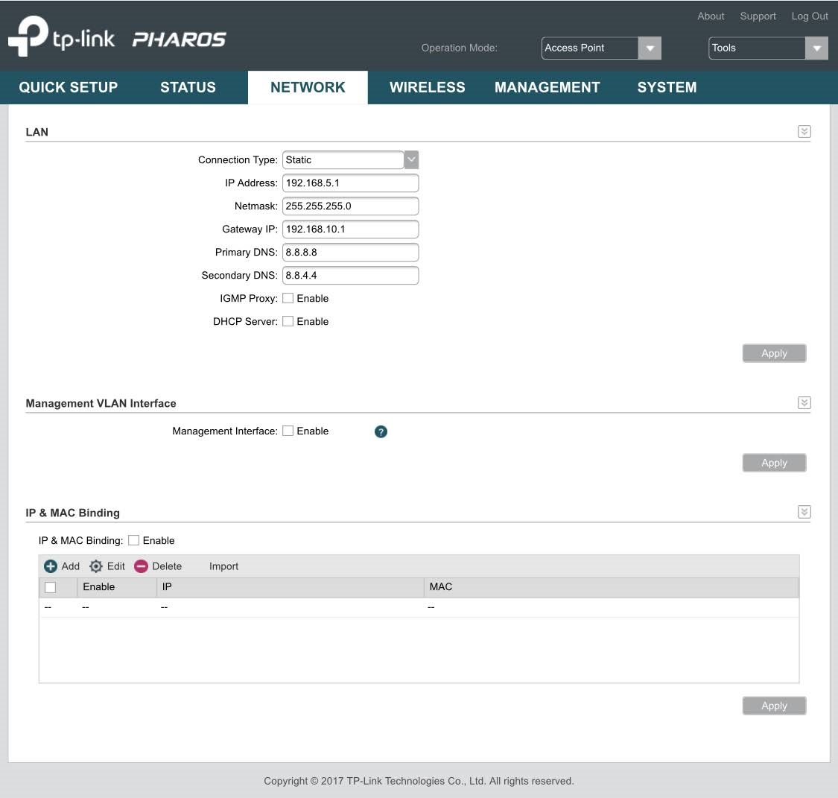838x798 pixels.
Task: Click the PHAROS brand text
Action: click(x=179, y=39)
